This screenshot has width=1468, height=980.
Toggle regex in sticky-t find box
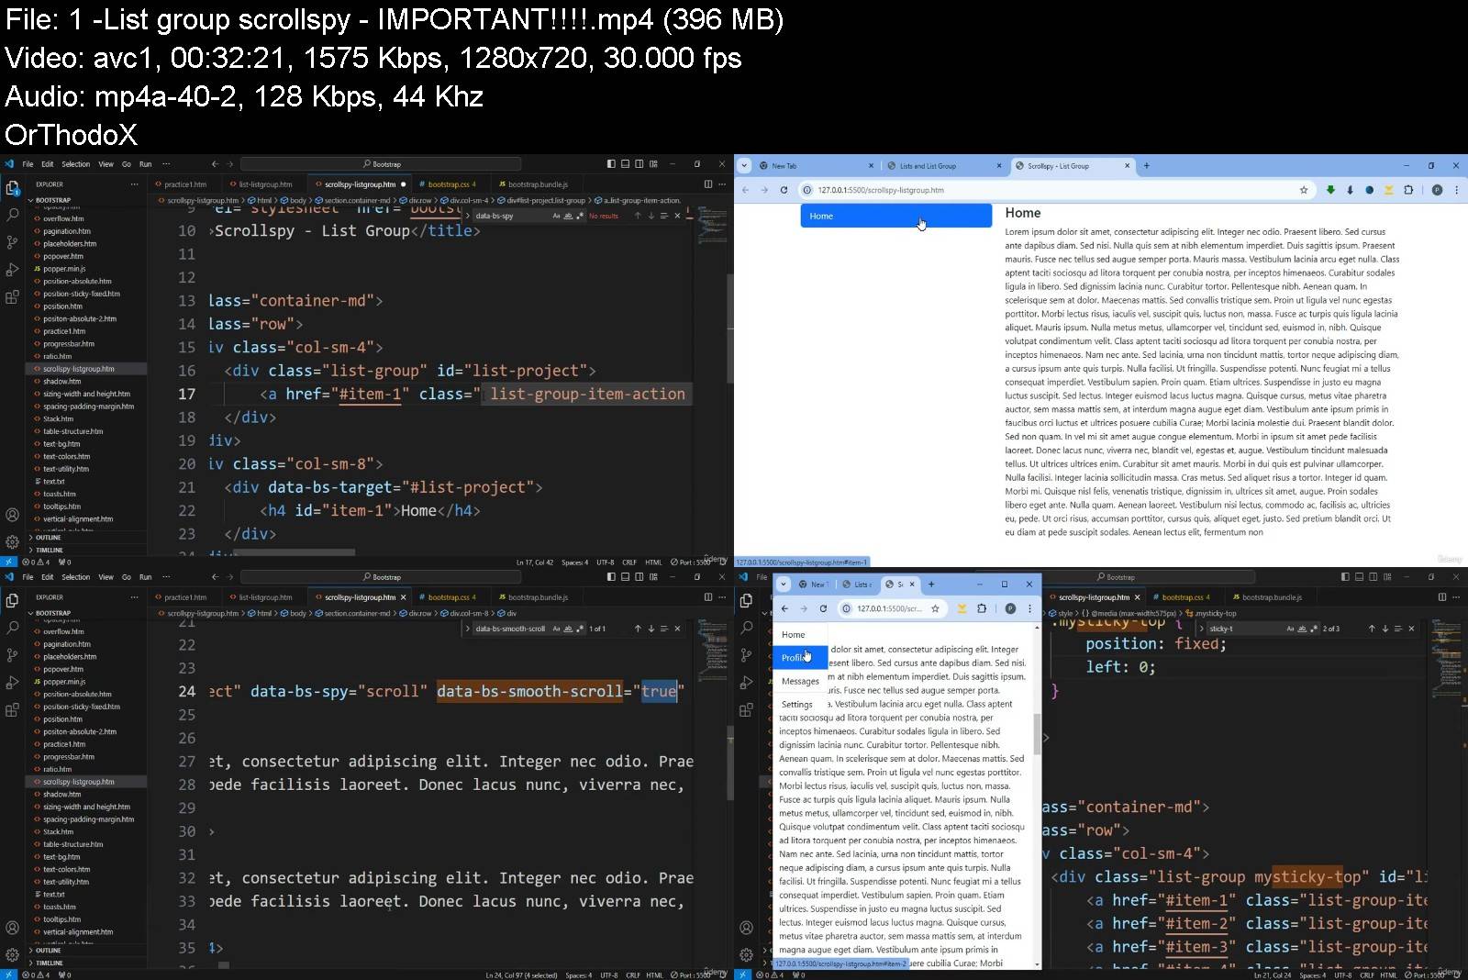[1313, 629]
